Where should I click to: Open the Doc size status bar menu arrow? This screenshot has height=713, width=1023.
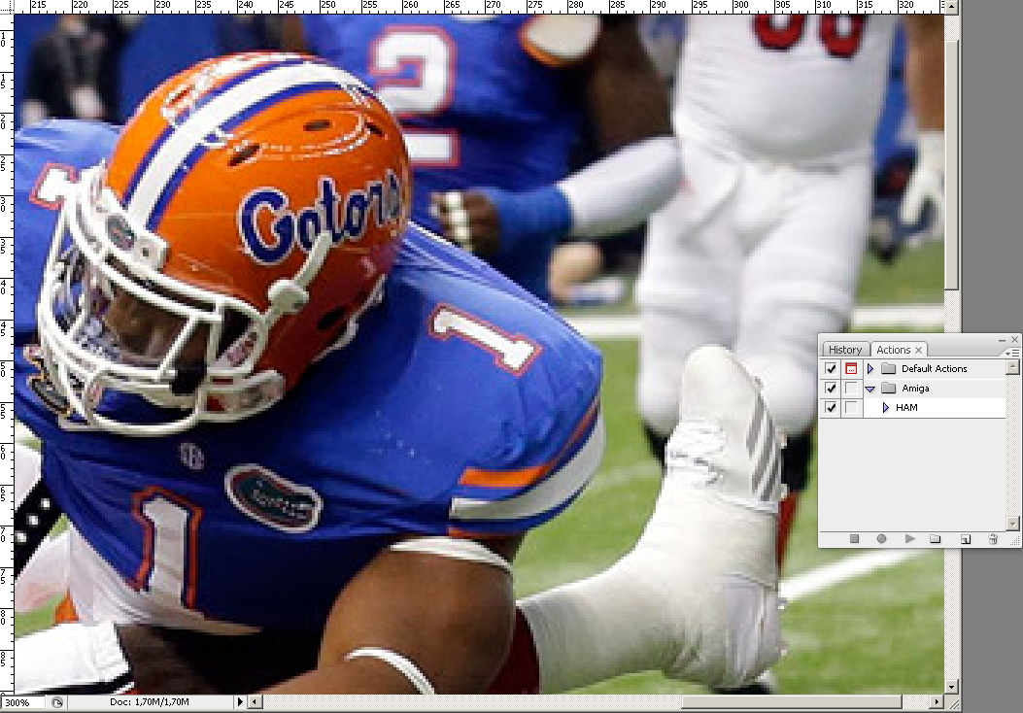coord(240,702)
